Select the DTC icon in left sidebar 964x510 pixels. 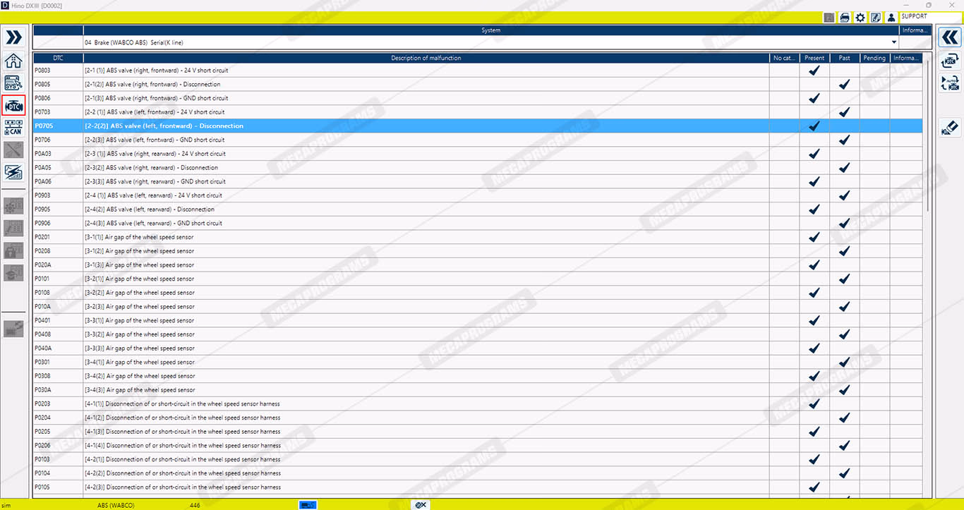coord(13,106)
